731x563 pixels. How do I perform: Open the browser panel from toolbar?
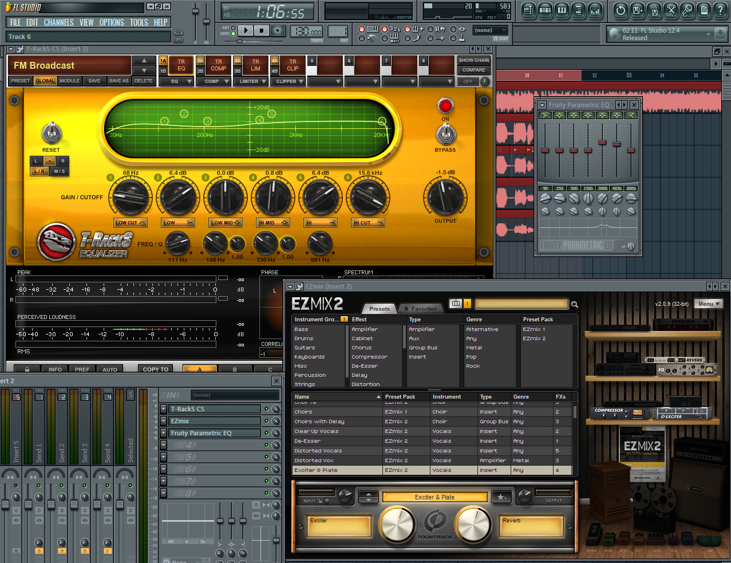tap(578, 10)
